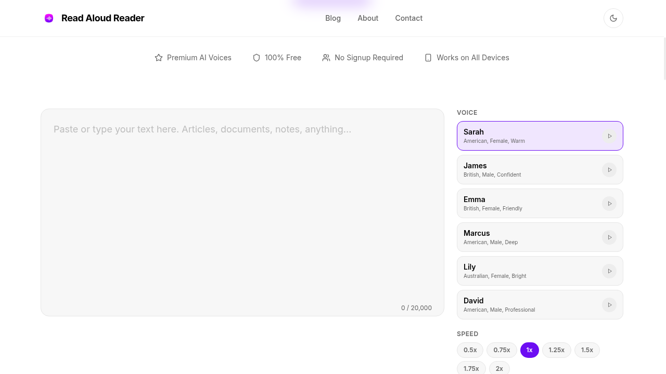Click 'American, Female, Warm' description text
Screen dimensions: 666x374
coord(494,141)
